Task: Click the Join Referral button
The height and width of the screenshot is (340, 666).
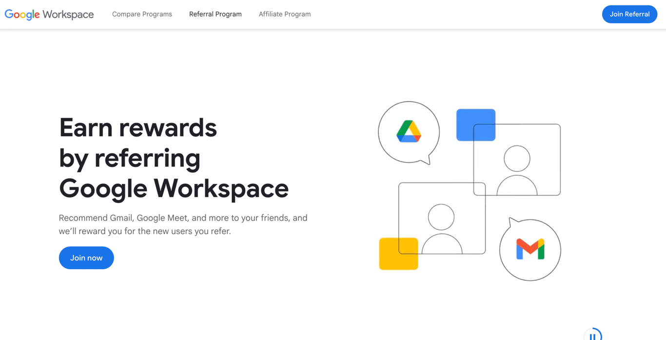Action: pos(629,14)
